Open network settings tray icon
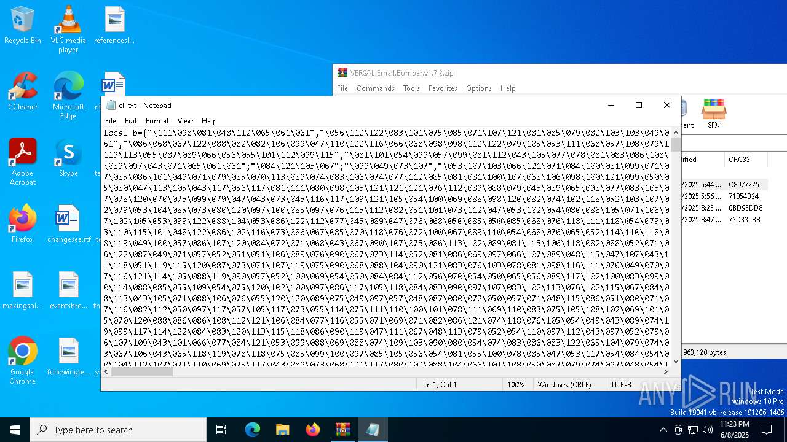The width and height of the screenshot is (787, 442). click(693, 430)
